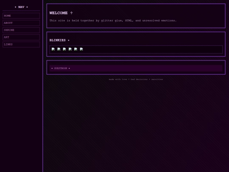This screenshot has width=229, height=172.
Task: Click the second broken blinkie image
Action: [x=59, y=49]
